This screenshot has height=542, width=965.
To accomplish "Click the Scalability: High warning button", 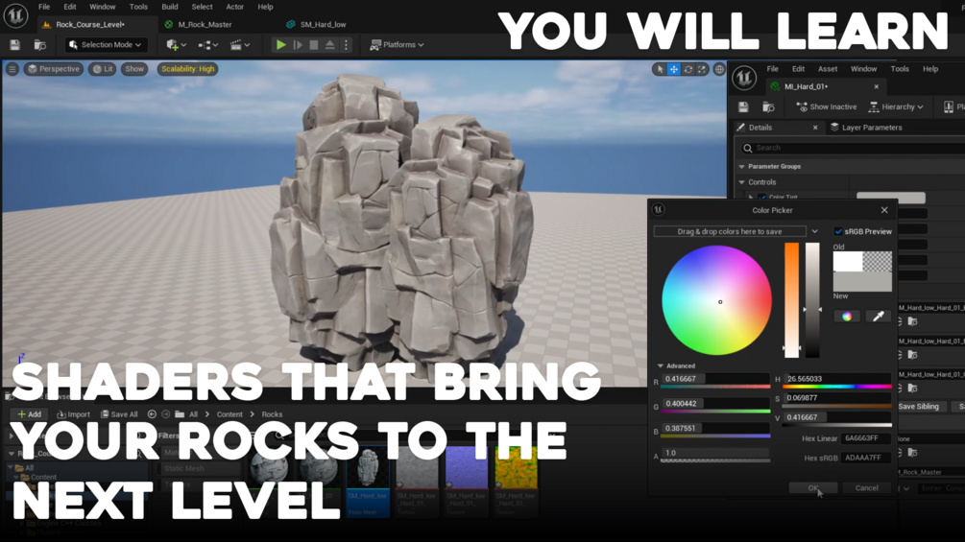I will tap(187, 69).
